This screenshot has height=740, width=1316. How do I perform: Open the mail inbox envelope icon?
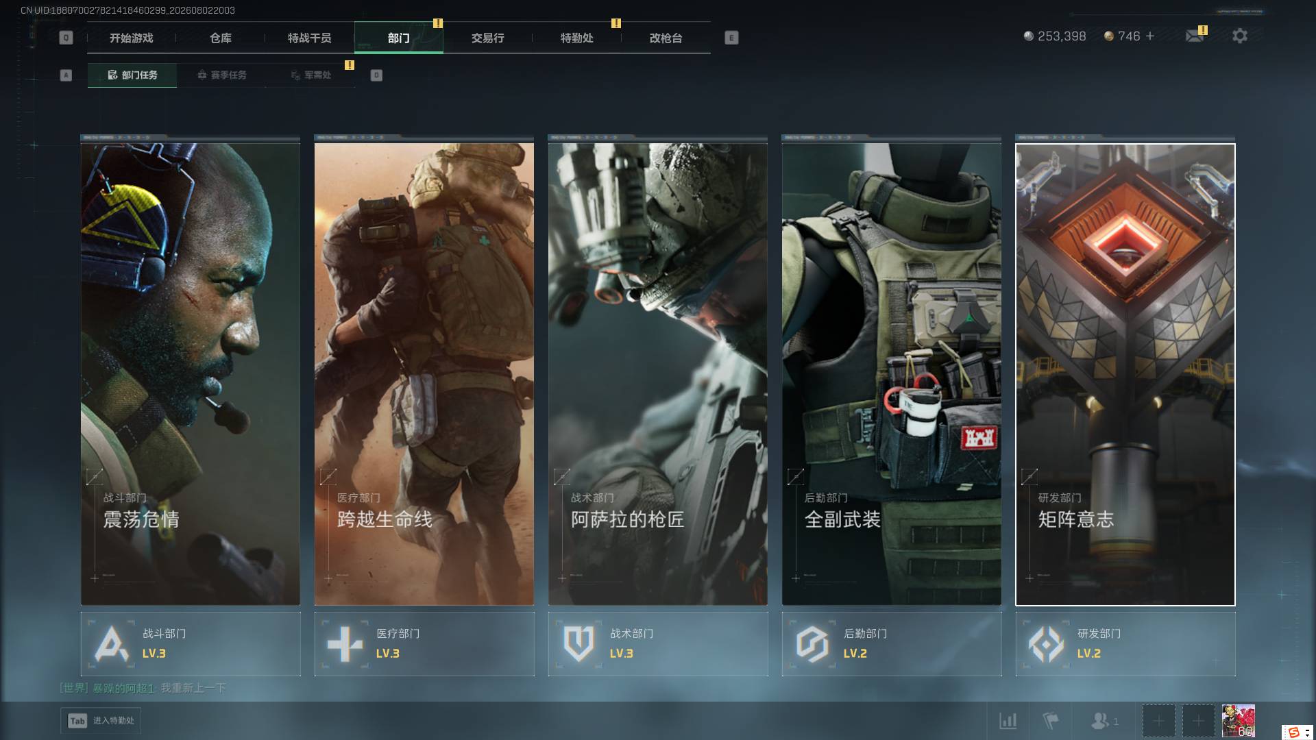coord(1195,36)
